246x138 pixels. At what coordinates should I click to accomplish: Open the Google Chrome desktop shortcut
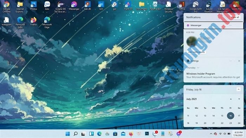point(7,7)
